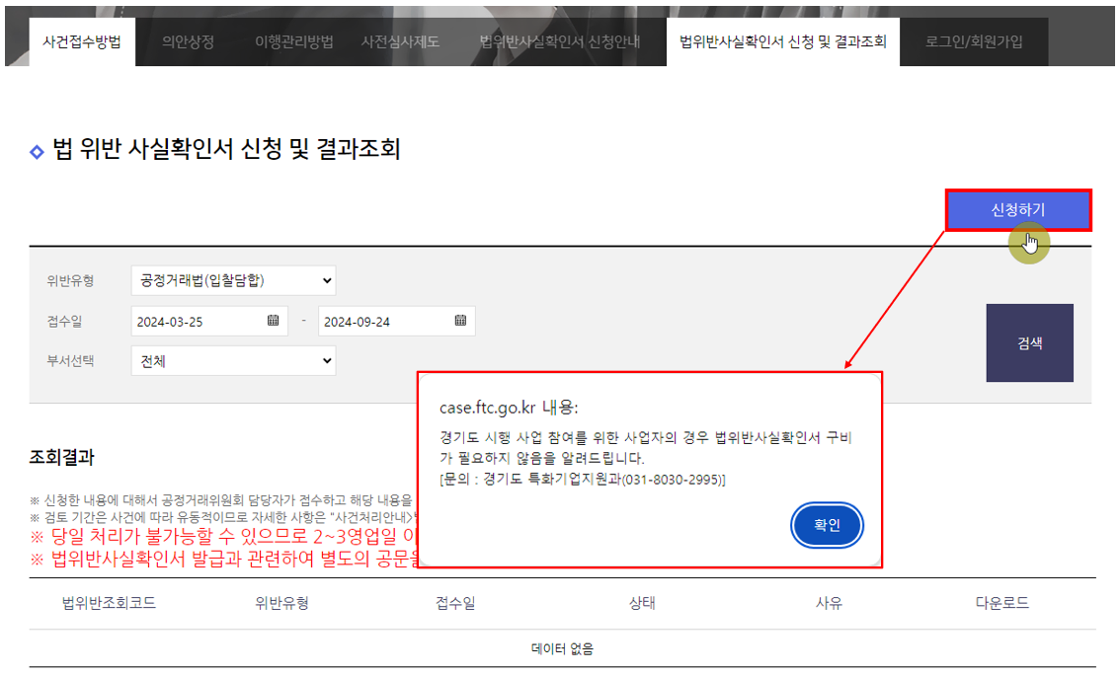Click the 신청하기 button
Image resolution: width=1120 pixels, height=675 pixels.
pyautogui.click(x=1019, y=209)
